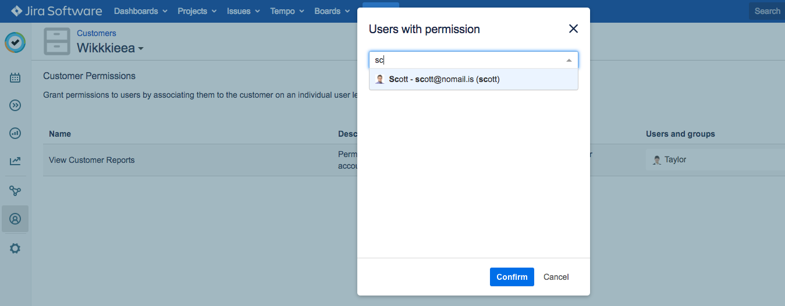Open the calendar icon in sidebar
The height and width of the screenshot is (306, 785).
click(x=15, y=77)
